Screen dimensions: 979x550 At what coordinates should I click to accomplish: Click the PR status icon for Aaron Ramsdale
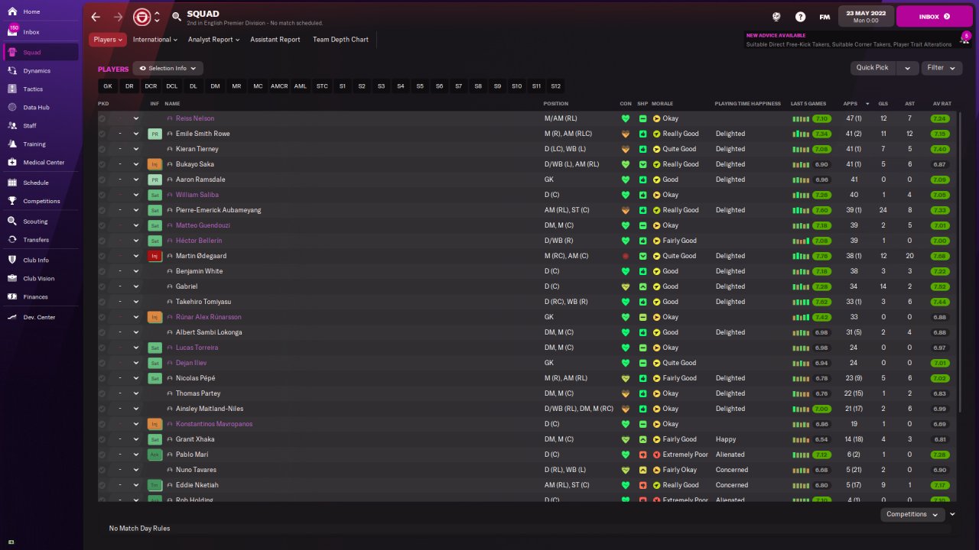point(154,180)
